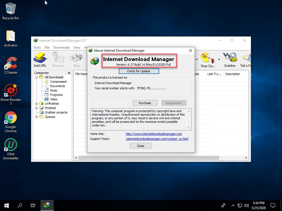
Task: Open the dropdown arrow beside Stop Queue
Action: point(219,60)
